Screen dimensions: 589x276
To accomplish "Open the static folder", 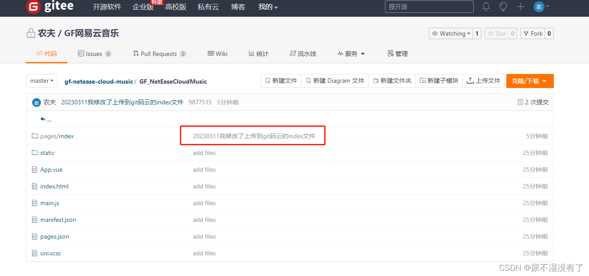I will (48, 153).
